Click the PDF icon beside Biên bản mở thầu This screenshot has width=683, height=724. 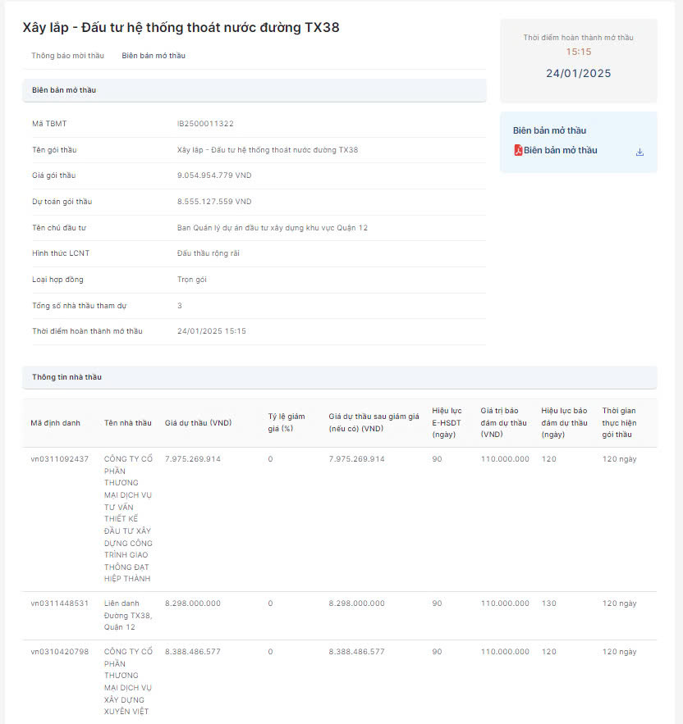coord(518,151)
